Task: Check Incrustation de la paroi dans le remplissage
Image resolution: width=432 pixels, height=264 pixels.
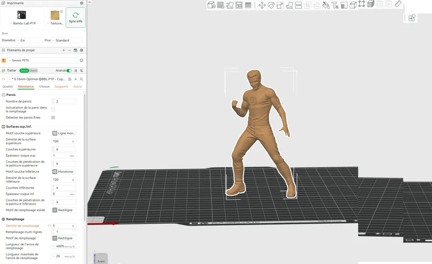Action: point(53,109)
